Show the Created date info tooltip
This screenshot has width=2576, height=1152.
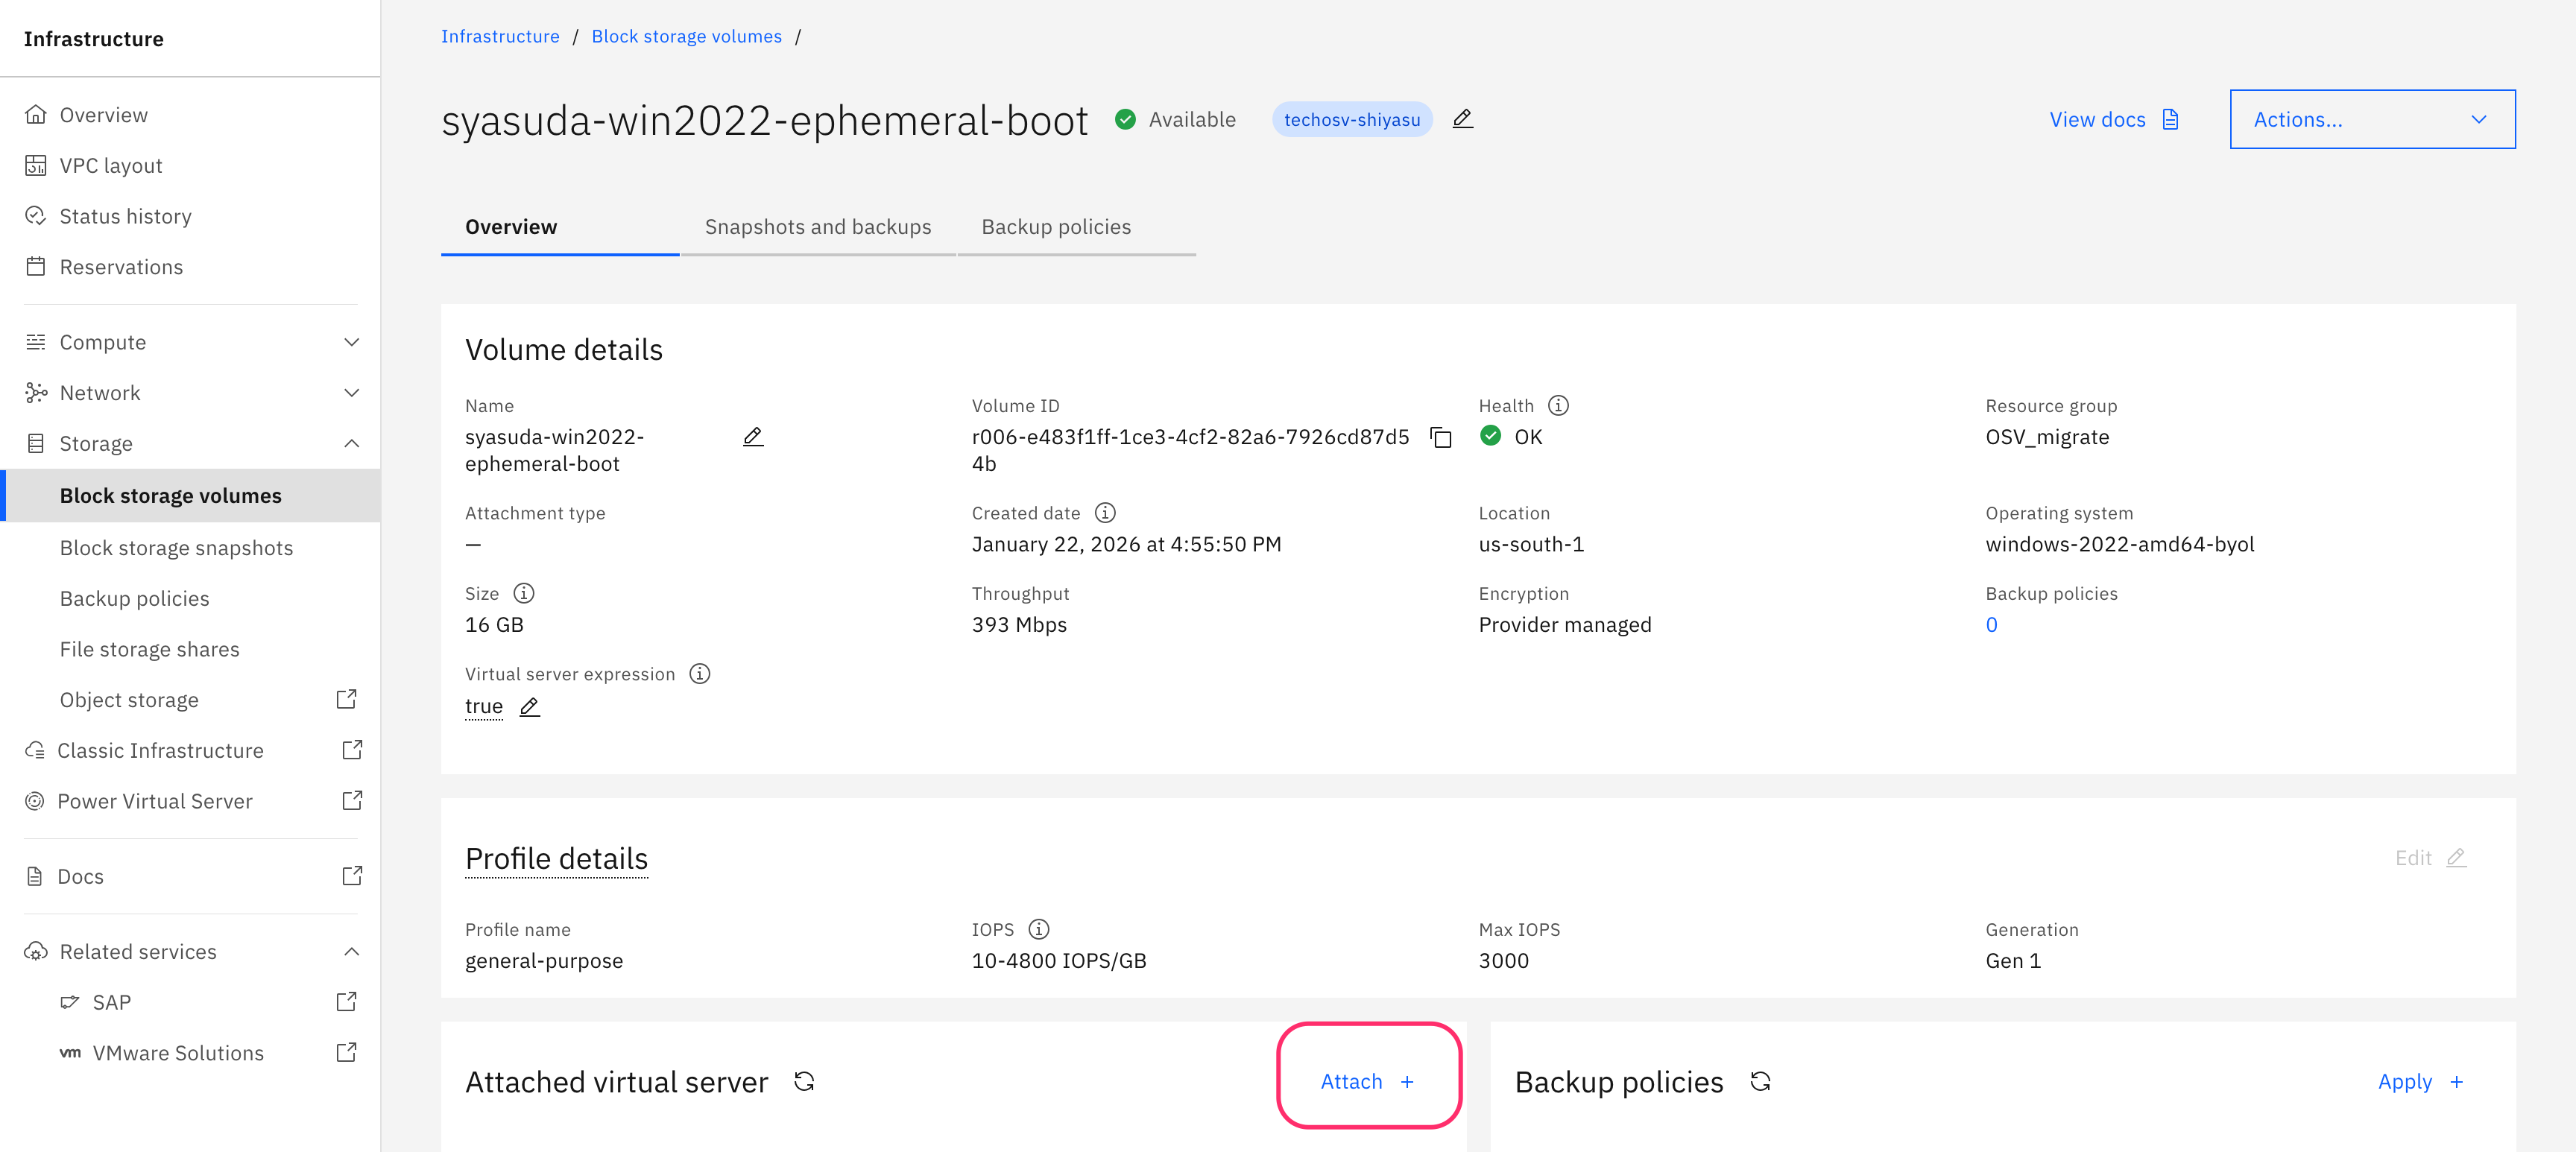(1104, 513)
